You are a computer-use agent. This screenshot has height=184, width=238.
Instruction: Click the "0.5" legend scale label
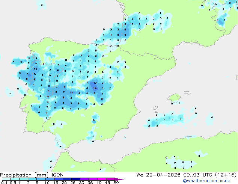pos(13,182)
